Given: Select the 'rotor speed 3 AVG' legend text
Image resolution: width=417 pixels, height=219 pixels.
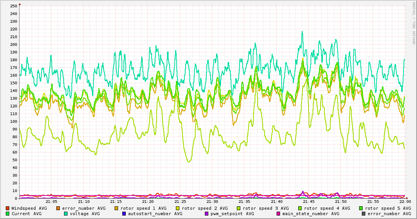Looking at the screenshot, I should click(x=266, y=209).
